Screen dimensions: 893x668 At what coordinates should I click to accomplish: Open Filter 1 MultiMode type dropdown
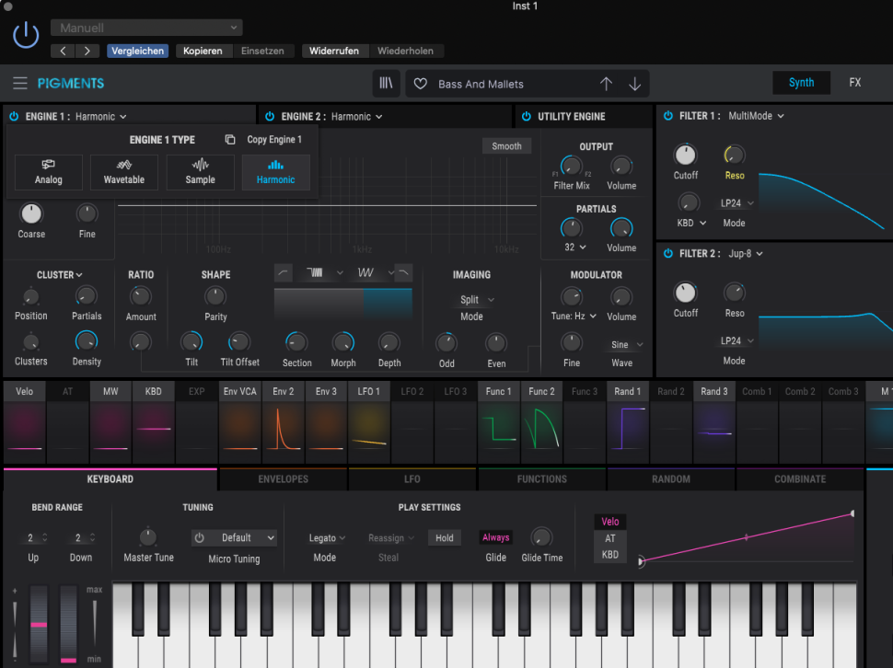(756, 116)
